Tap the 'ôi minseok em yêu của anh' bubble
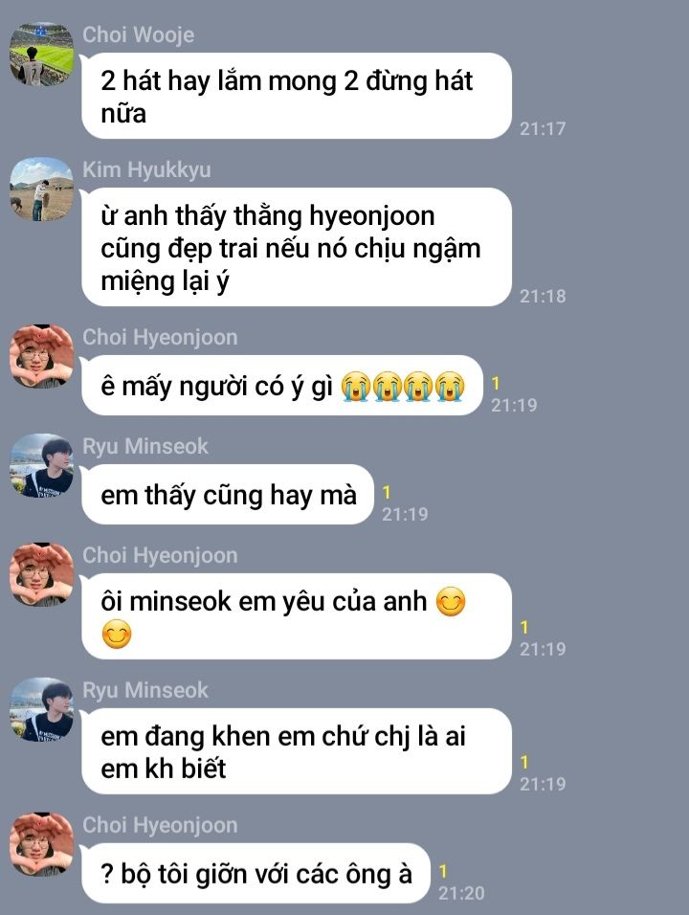This screenshot has height=915, width=689. point(297,616)
